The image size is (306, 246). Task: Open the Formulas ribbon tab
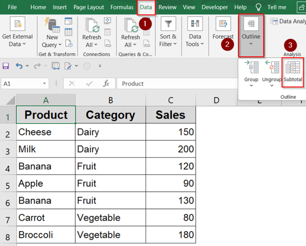(122, 7)
